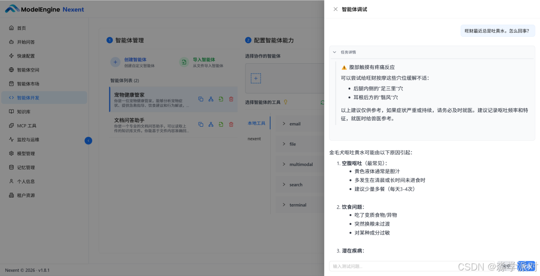Collapse the sidebar with the arrow button
The width and height of the screenshot is (540, 276).
tap(88, 140)
